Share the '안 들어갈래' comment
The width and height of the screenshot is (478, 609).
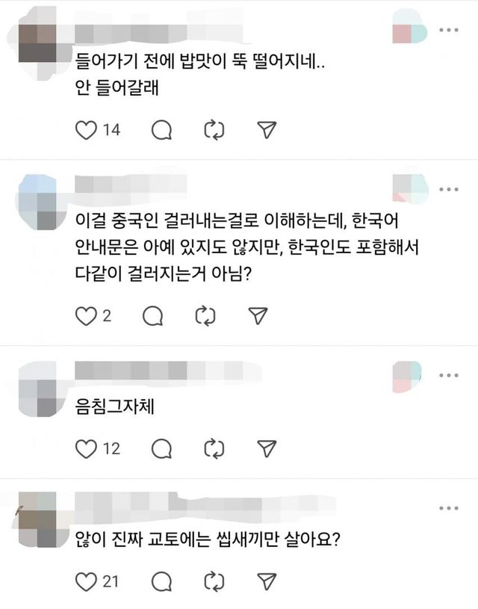[267, 130]
